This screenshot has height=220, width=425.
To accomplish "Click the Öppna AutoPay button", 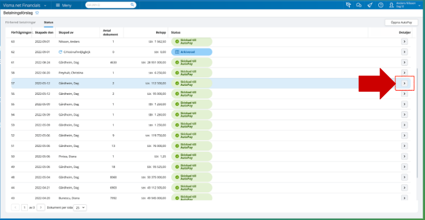I will 401,22.
